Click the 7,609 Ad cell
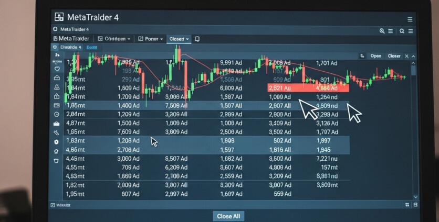Image resolution: width=439 pixels, height=222 pixels. (x=129, y=132)
